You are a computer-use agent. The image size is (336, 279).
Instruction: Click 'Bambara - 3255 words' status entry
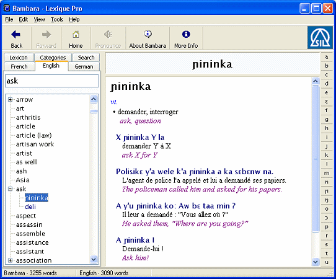30,273
